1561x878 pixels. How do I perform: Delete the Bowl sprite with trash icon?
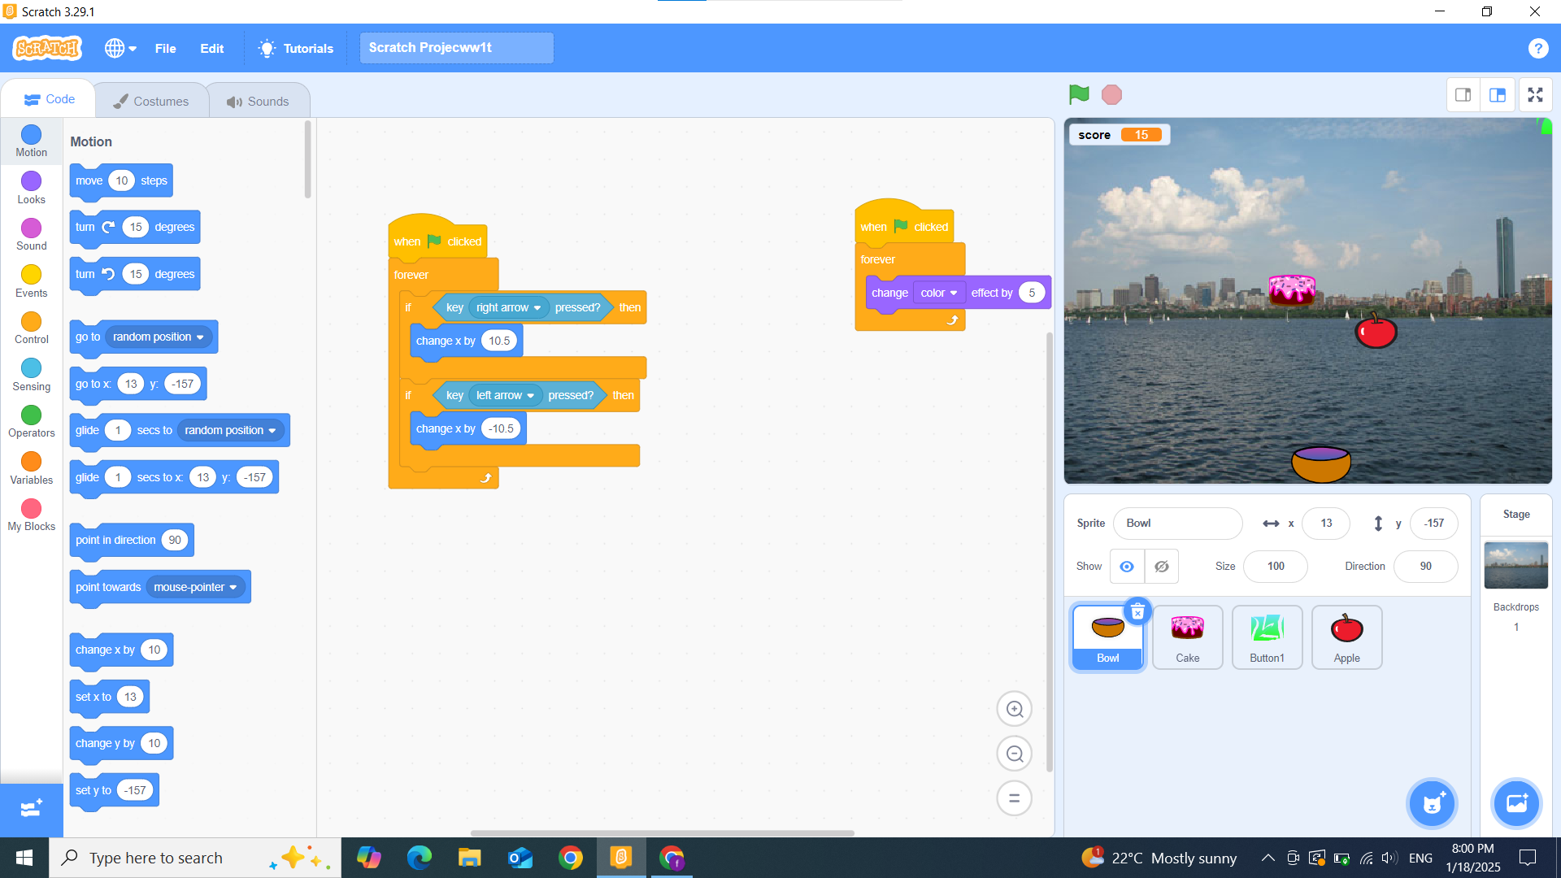tap(1137, 611)
